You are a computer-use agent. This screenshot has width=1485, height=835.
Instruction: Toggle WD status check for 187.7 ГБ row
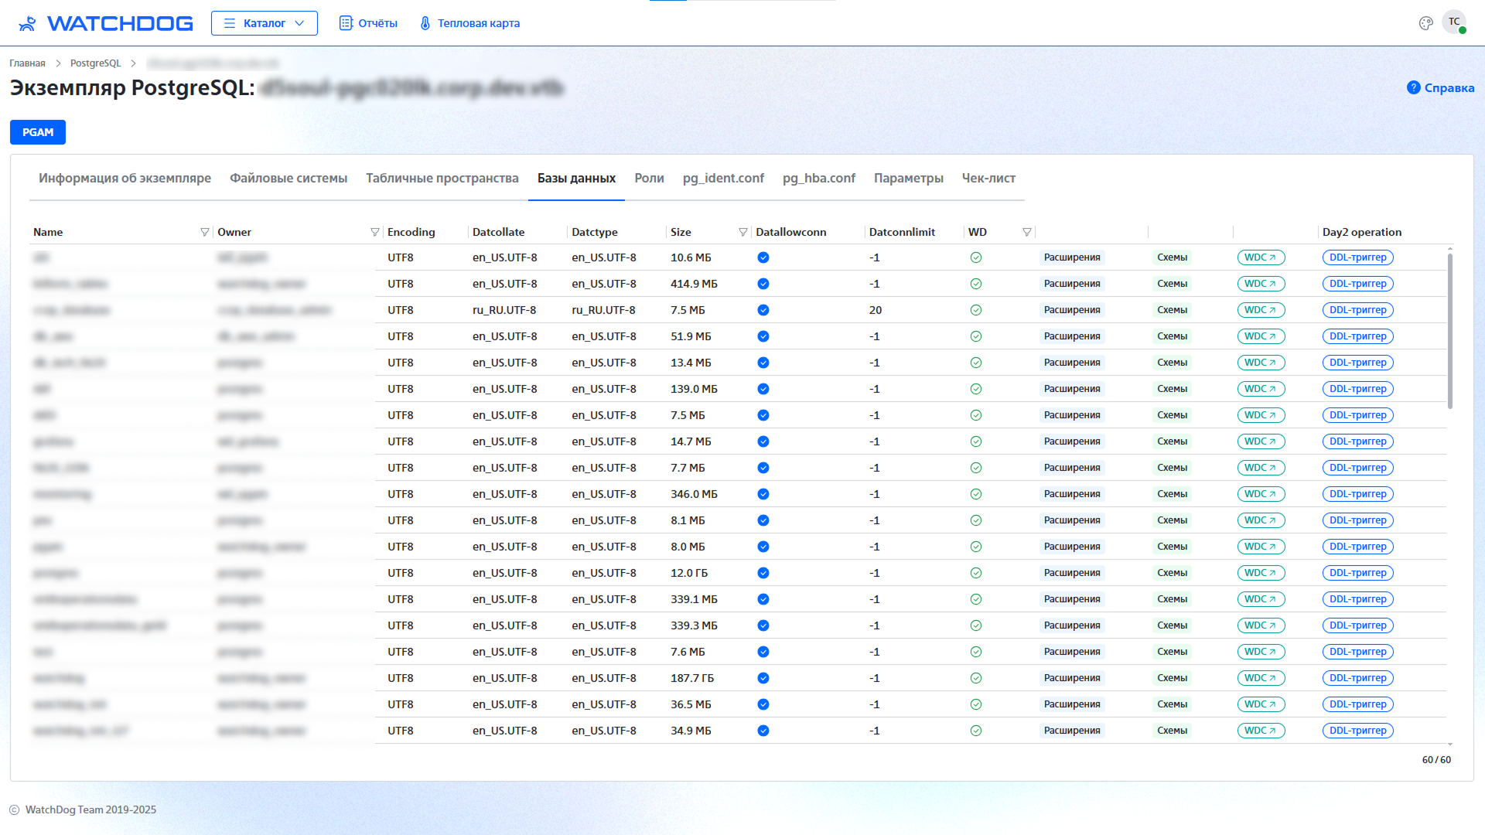point(976,678)
